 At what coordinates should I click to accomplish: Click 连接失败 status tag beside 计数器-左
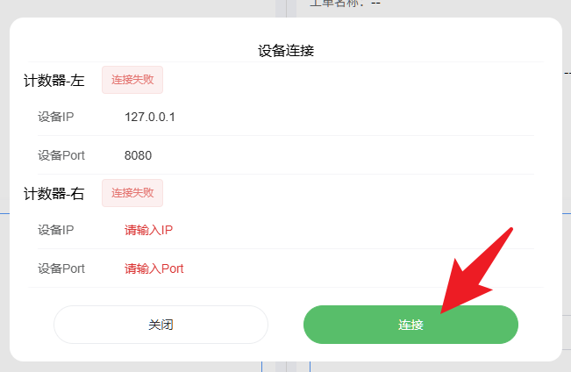pyautogui.click(x=132, y=80)
